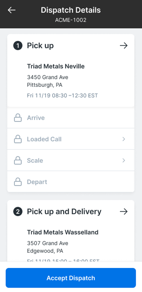Open Pick up and Delivery arrow icon
The image size is (142, 292).
click(x=124, y=212)
